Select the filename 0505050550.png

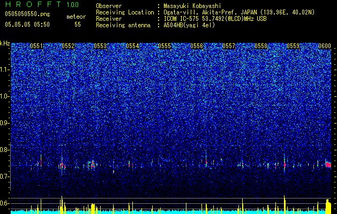[x=27, y=14]
